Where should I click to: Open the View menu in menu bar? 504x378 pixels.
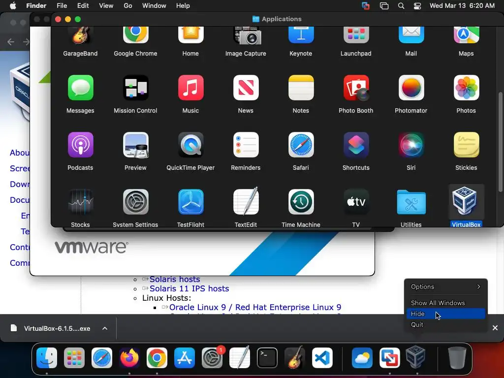(x=106, y=6)
